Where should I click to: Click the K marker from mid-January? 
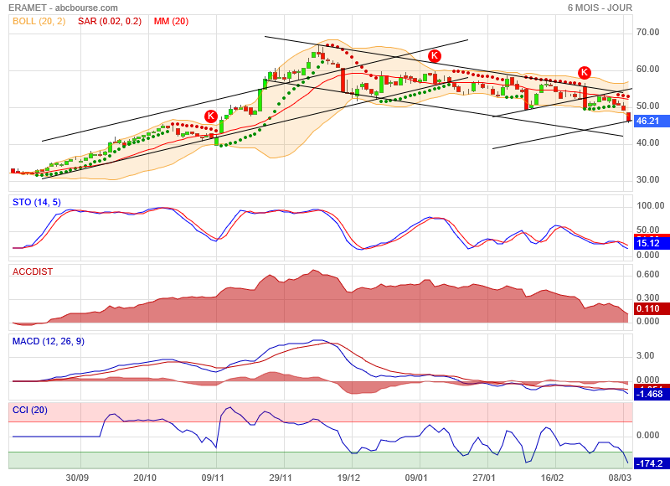[435, 55]
